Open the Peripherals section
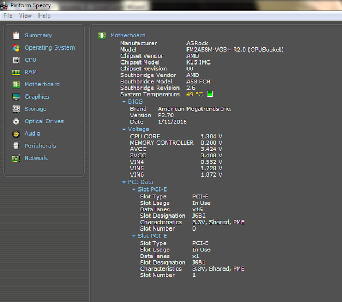The width and height of the screenshot is (342, 302). coord(40,146)
